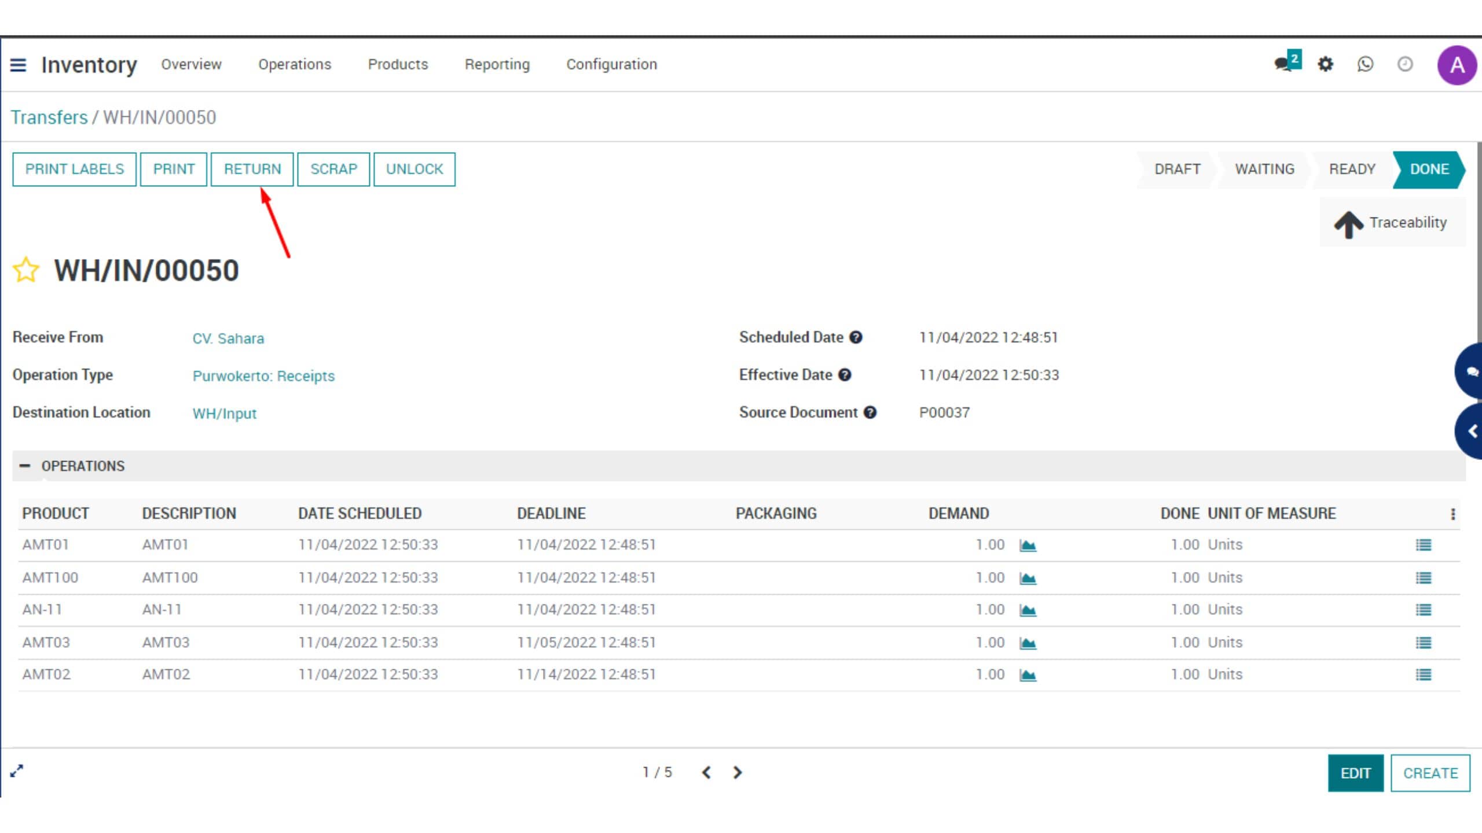Open detailed operations list icon for AN-11
The height and width of the screenshot is (833, 1482).
tap(1424, 610)
